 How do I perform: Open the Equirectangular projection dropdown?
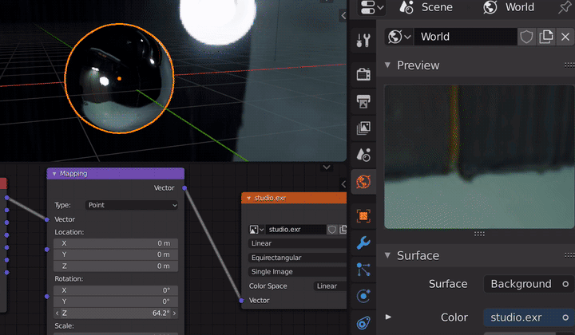297,258
